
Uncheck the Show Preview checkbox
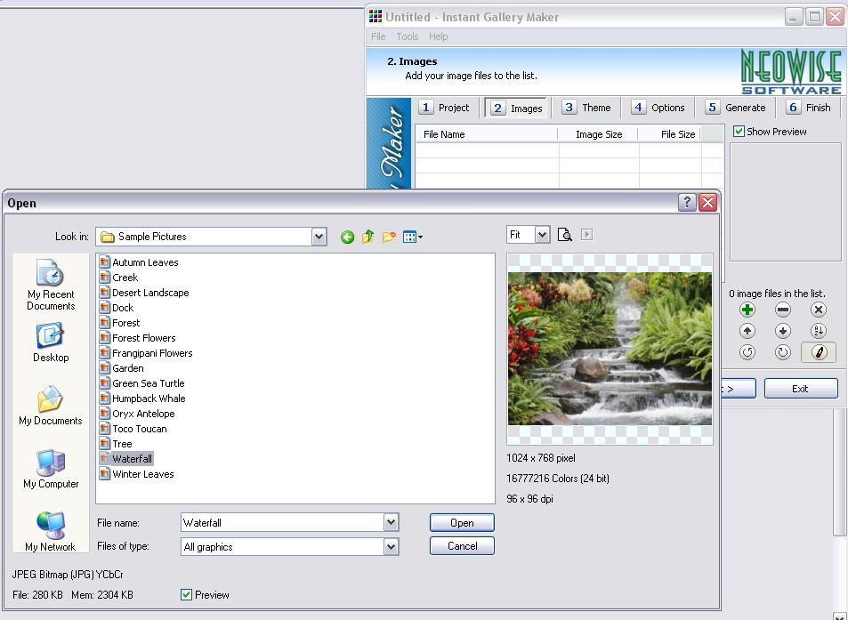tap(739, 131)
